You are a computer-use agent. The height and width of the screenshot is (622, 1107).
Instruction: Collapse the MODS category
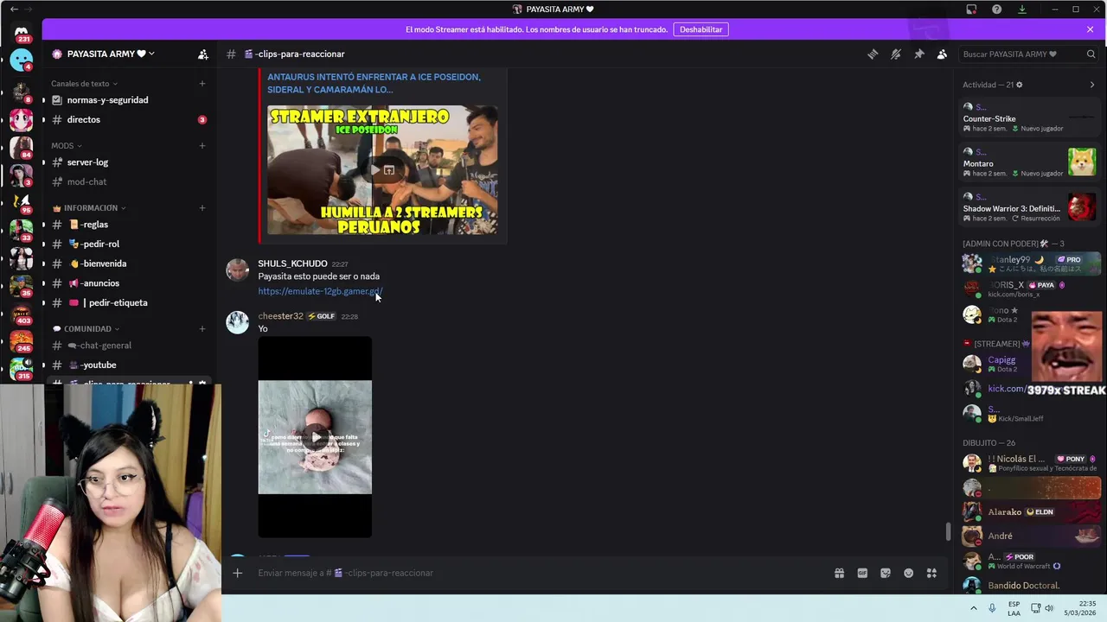coord(67,145)
